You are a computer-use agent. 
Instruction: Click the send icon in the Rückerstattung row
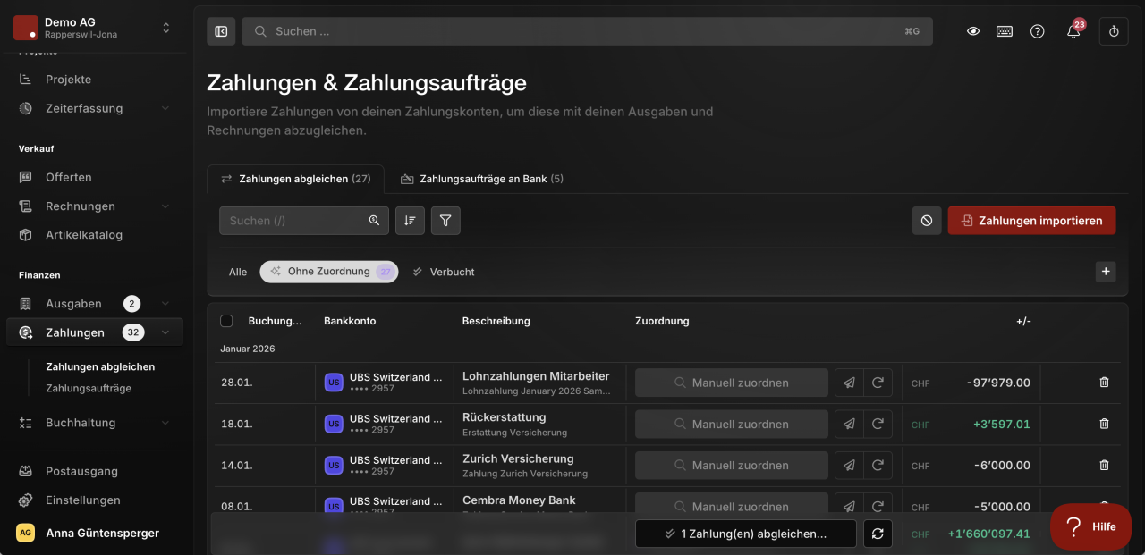849,424
